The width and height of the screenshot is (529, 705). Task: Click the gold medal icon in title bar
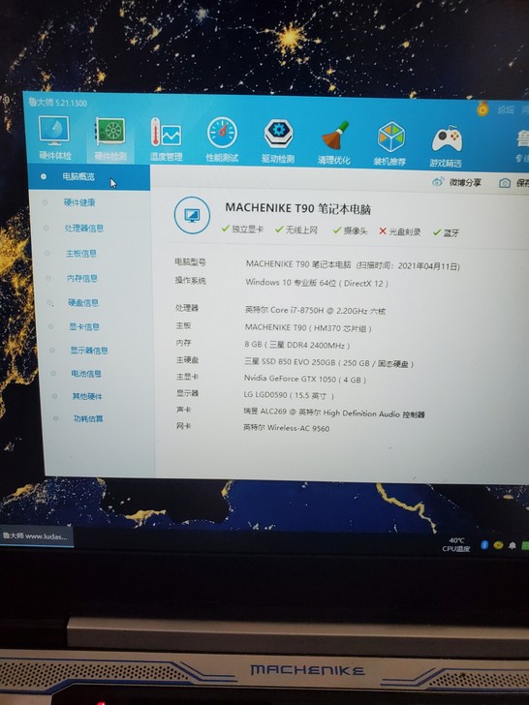482,108
